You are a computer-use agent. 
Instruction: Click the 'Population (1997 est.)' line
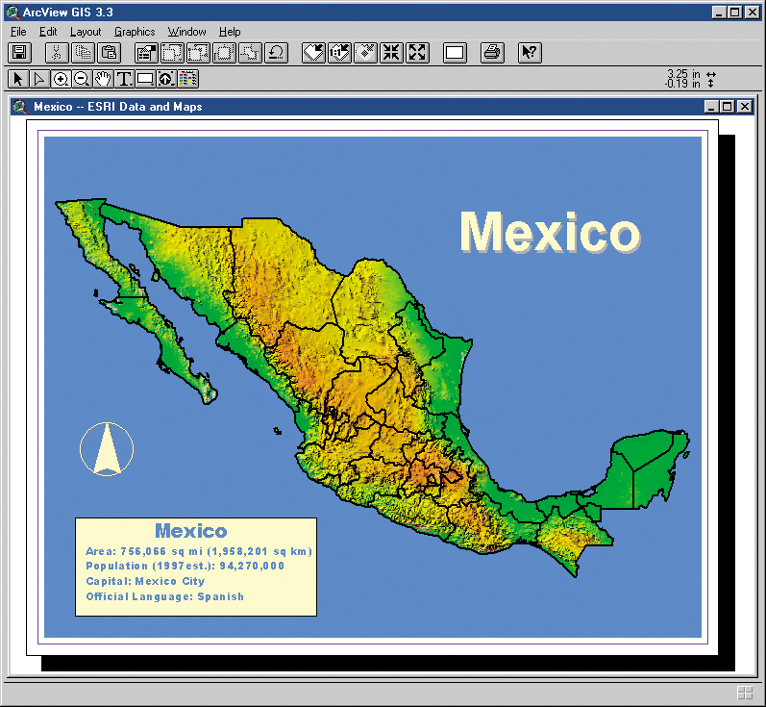pos(185,567)
